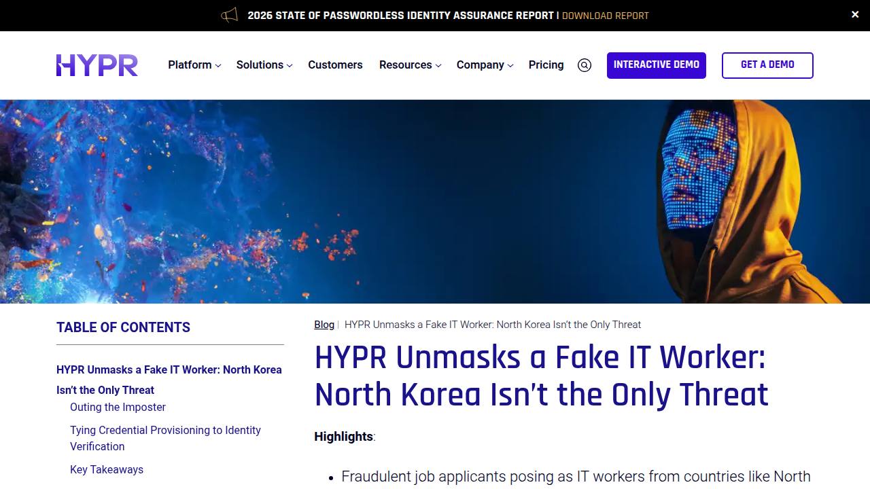Screen dimensions: 870x489
Task: Expand the Solutions menu chevron
Action: [290, 66]
